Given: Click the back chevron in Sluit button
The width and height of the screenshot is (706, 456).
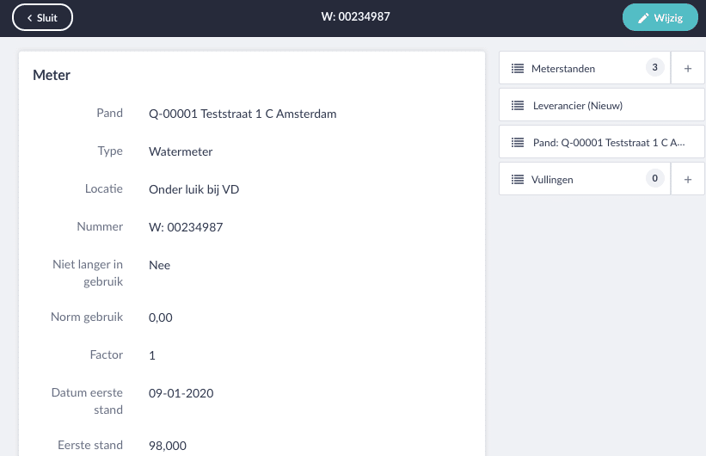Looking at the screenshot, I should click(30, 18).
